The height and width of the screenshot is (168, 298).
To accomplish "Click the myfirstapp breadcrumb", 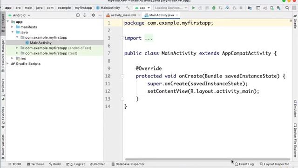I will point(83,8).
